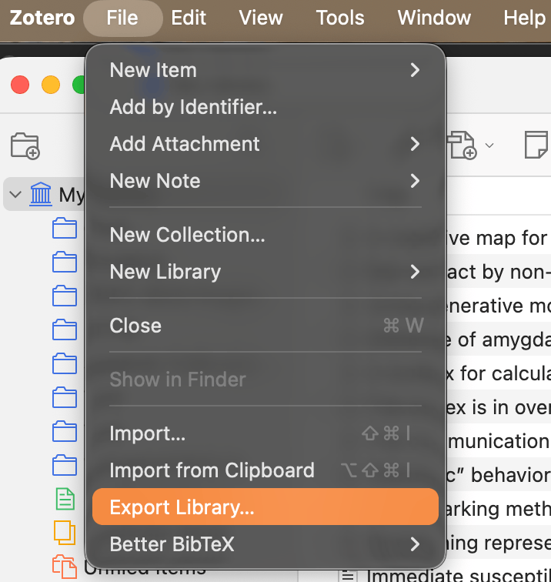This screenshot has height=582, width=551.
Task: Select the green My Publications icon
Action: point(65,499)
